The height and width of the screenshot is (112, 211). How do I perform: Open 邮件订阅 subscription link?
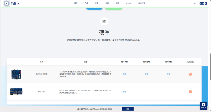142,3
